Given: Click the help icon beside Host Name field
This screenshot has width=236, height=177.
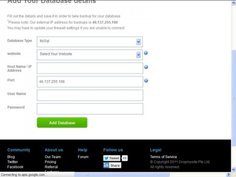Looking at the screenshot, I should click(146, 67).
